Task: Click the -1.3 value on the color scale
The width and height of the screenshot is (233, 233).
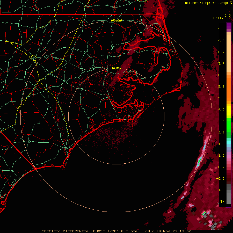Action: pos(221,190)
